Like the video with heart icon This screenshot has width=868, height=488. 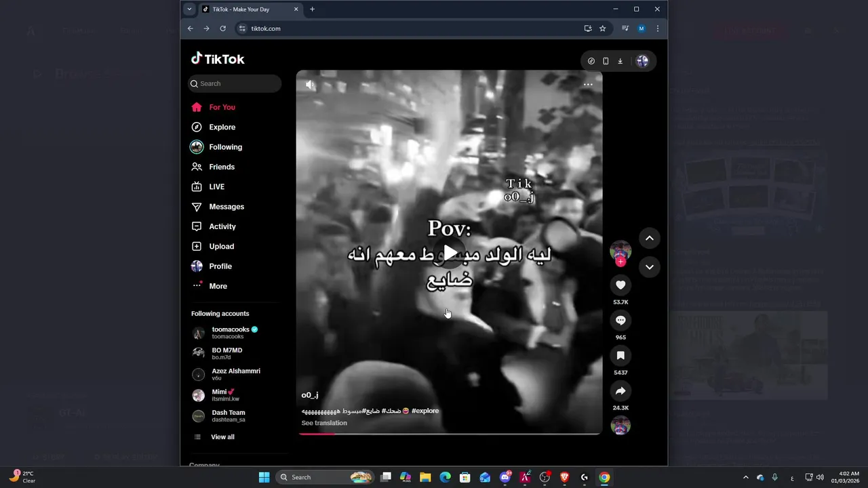point(620,285)
